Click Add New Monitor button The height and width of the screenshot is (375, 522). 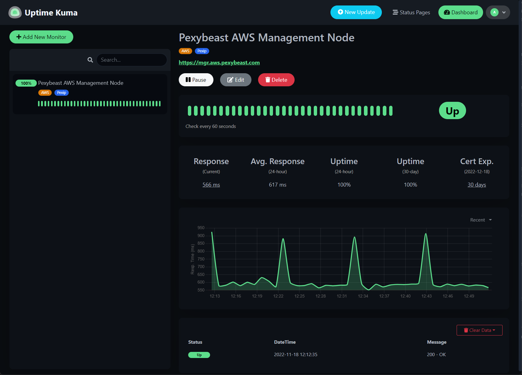click(x=41, y=37)
